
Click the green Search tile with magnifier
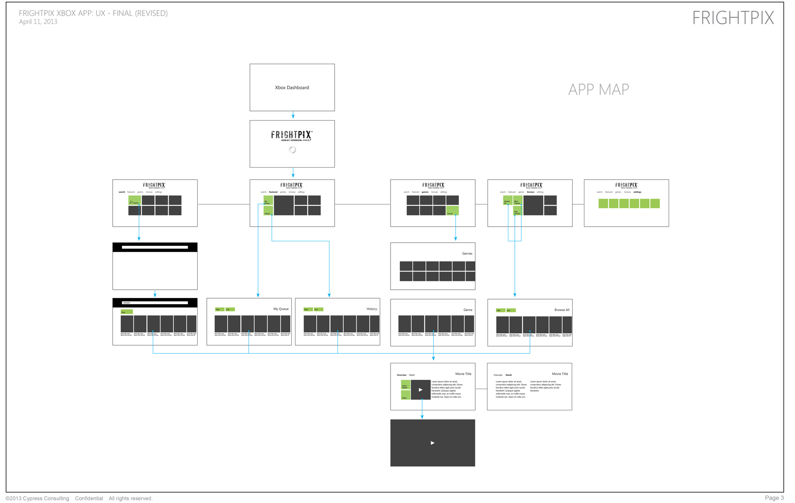134,201
